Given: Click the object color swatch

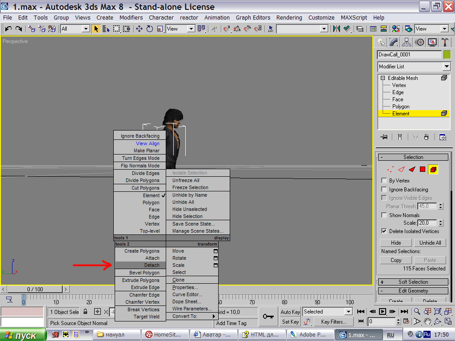Looking at the screenshot, I should 447,55.
